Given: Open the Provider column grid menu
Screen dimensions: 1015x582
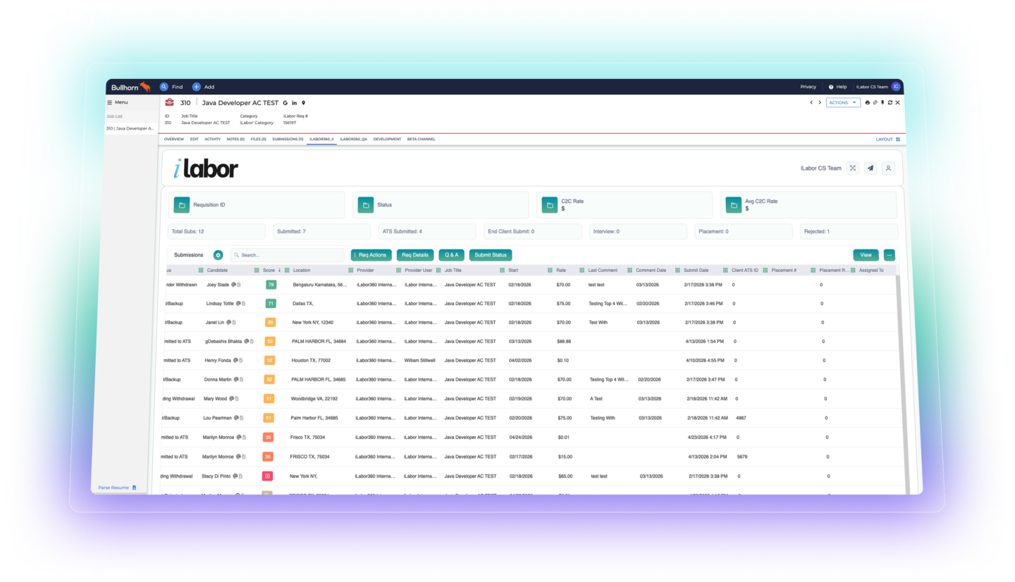Looking at the screenshot, I should point(351,270).
